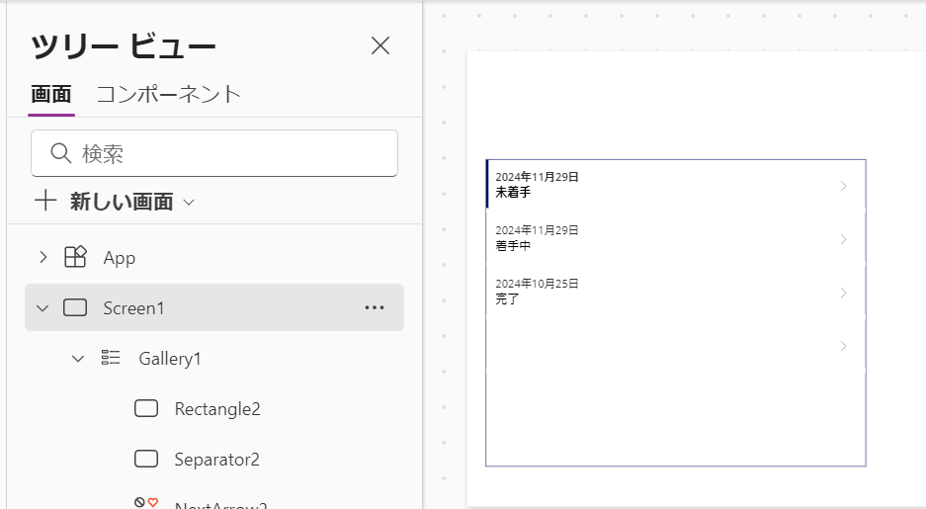Click next arrow on 完了 item
Image resolution: width=926 pixels, height=509 pixels.
coord(843,293)
